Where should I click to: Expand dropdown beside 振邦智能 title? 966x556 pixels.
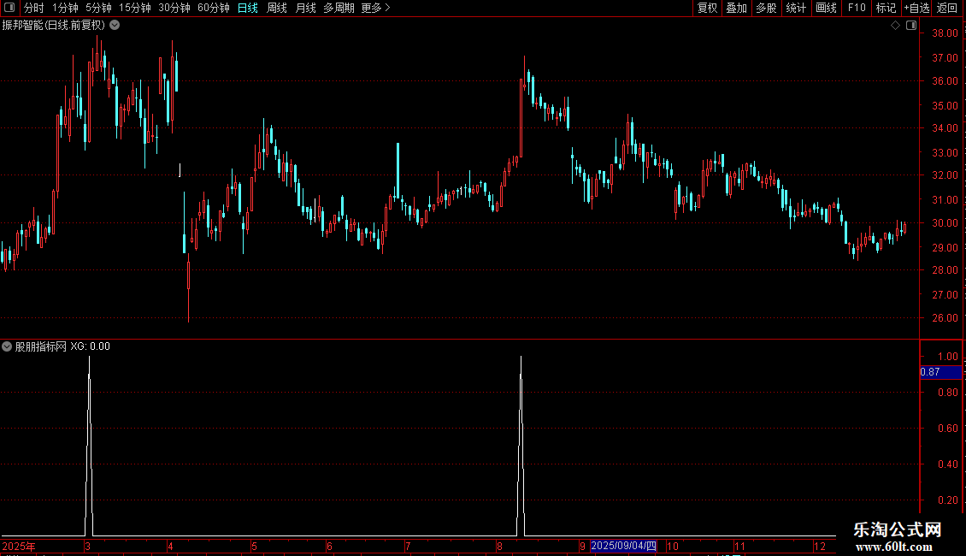115,26
